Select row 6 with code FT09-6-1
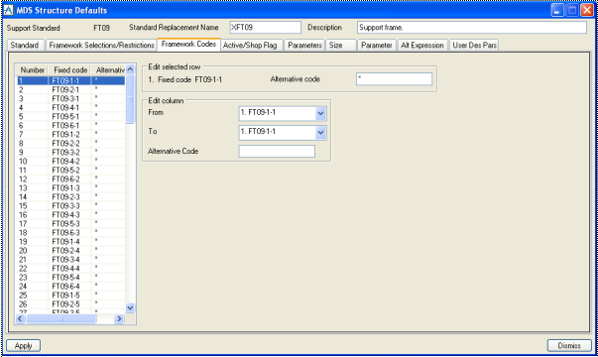 click(x=70, y=126)
